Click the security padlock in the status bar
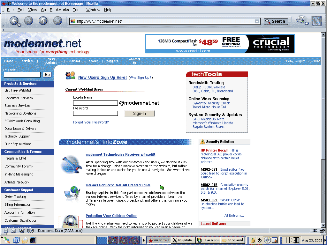The image size is (327, 245). tap(323, 230)
